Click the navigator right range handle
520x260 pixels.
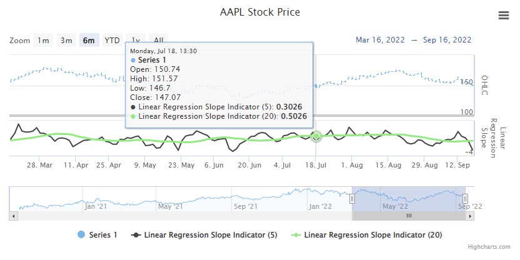[466, 198]
